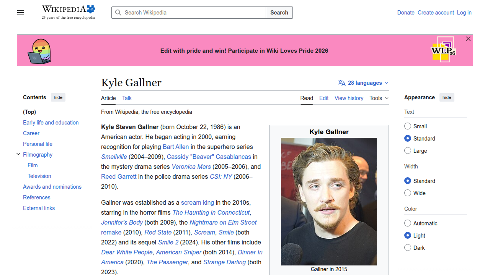490x275 pixels.
Task: Open the View history tab
Action: point(349,98)
